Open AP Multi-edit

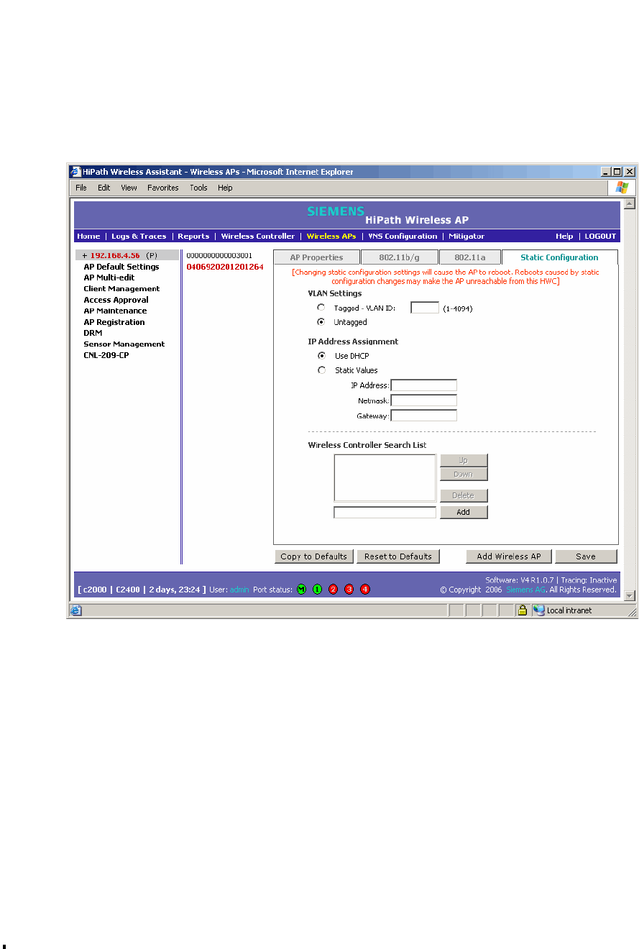coord(109,278)
